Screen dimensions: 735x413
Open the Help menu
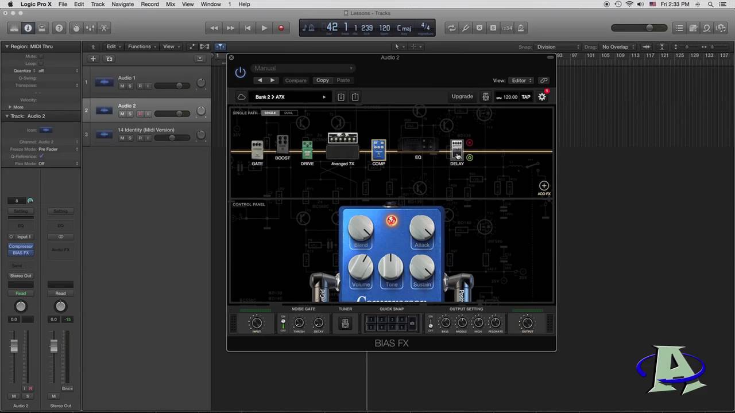coord(244,4)
